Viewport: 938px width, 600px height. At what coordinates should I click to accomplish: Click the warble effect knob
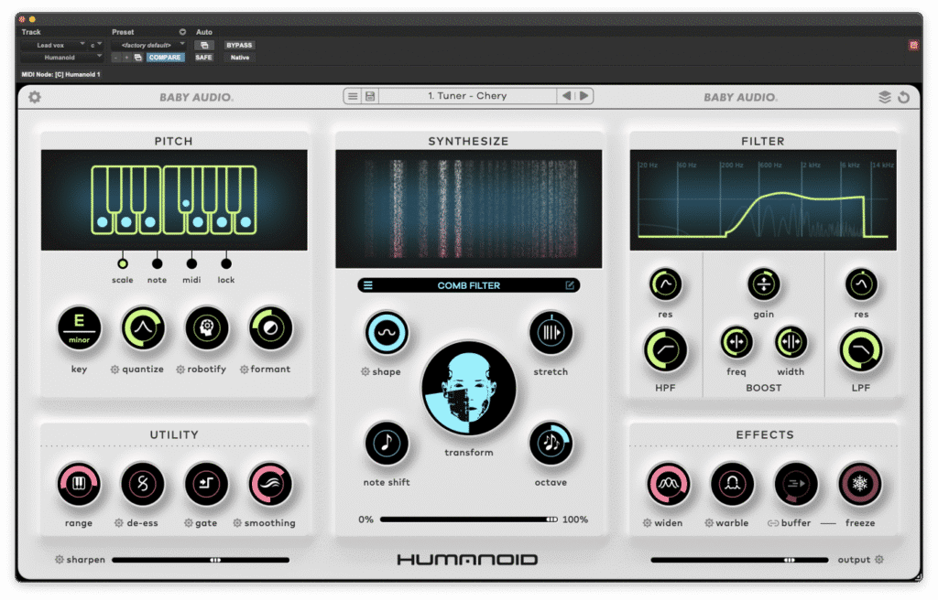pyautogui.click(x=732, y=484)
